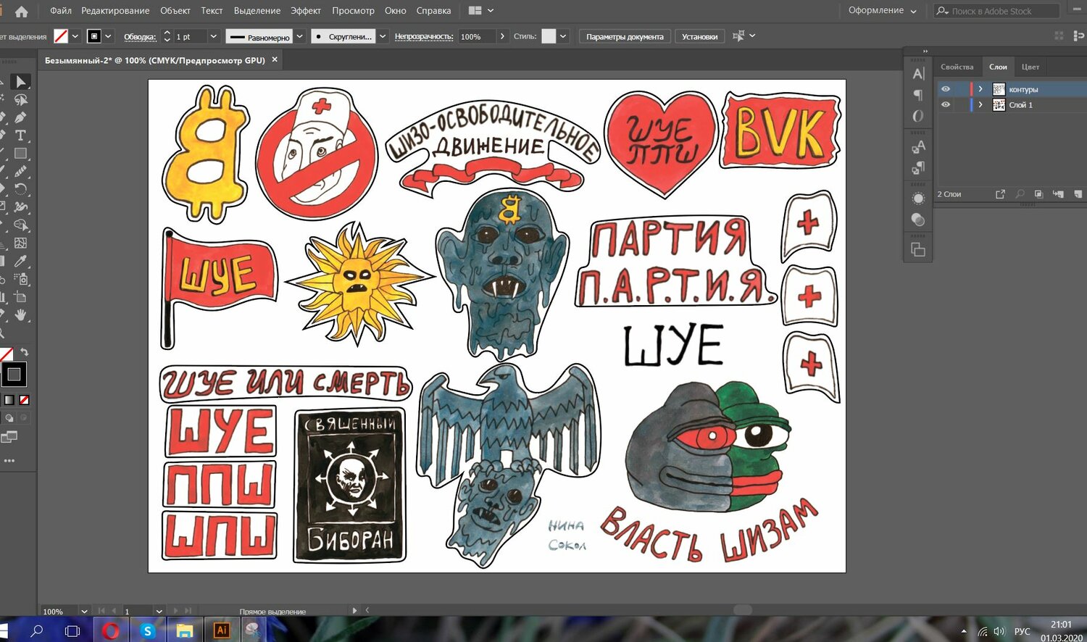The width and height of the screenshot is (1087, 642).
Task: Open the OpenType panel icon
Action: pyautogui.click(x=918, y=116)
